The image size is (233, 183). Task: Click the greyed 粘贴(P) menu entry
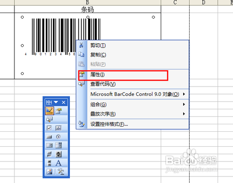pyautogui.click(x=132, y=64)
